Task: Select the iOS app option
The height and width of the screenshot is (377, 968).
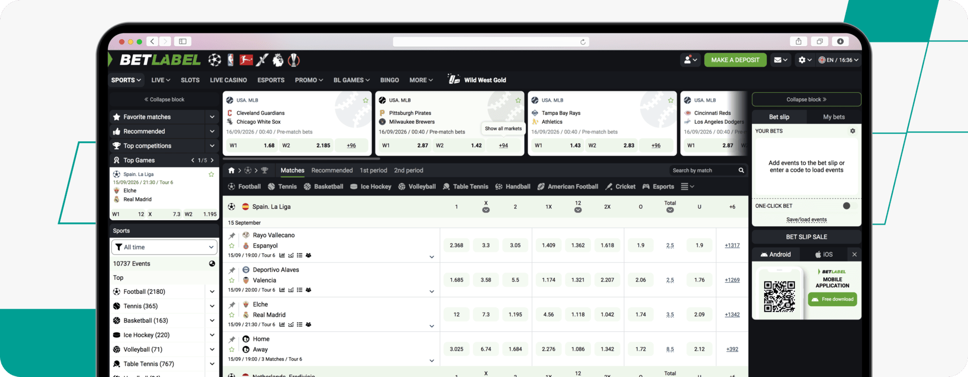Action: [824, 255]
